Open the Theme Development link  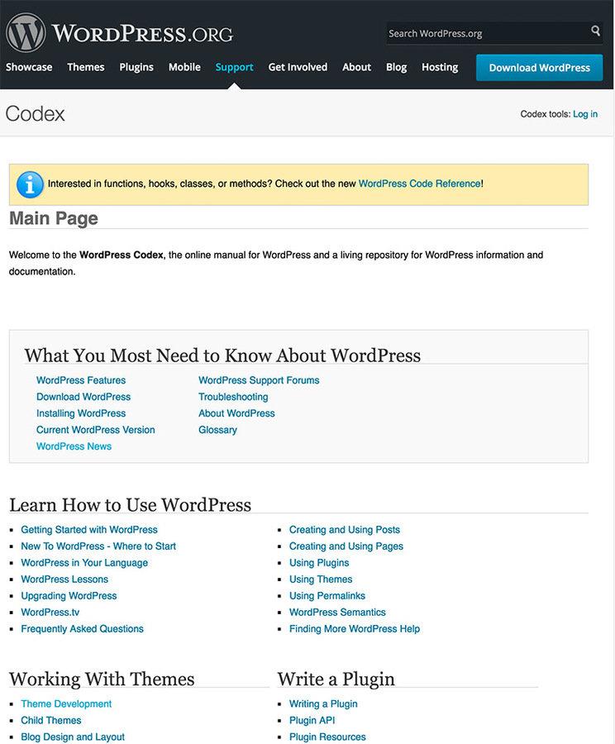click(x=66, y=703)
